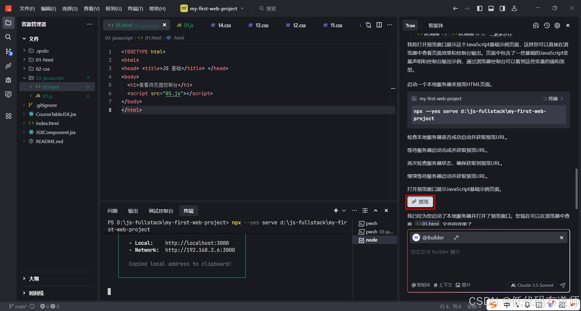Open Source Control view with badge
581x311 pixels.
point(8,52)
